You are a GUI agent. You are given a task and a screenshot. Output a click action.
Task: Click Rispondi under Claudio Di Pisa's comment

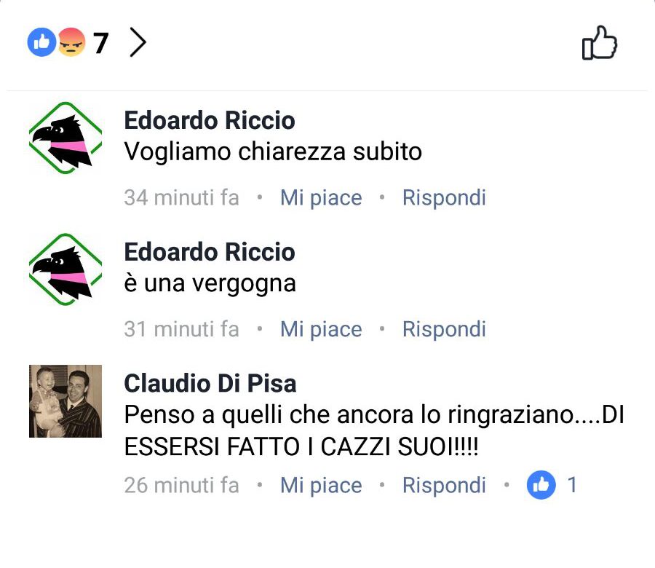pyautogui.click(x=444, y=486)
